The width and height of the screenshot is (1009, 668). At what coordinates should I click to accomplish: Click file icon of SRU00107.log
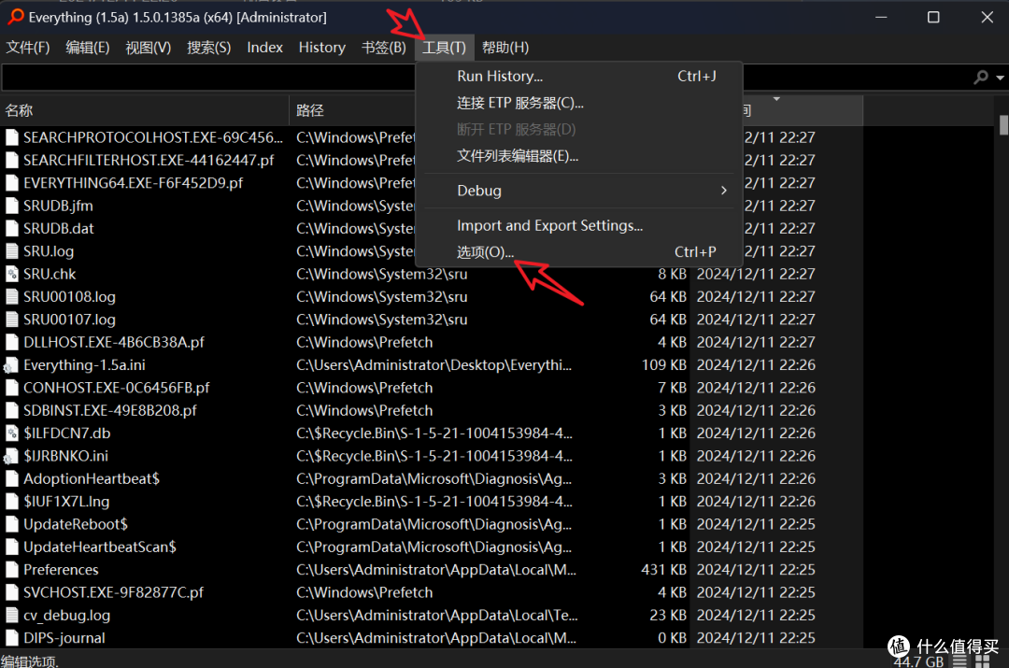pyautogui.click(x=11, y=320)
